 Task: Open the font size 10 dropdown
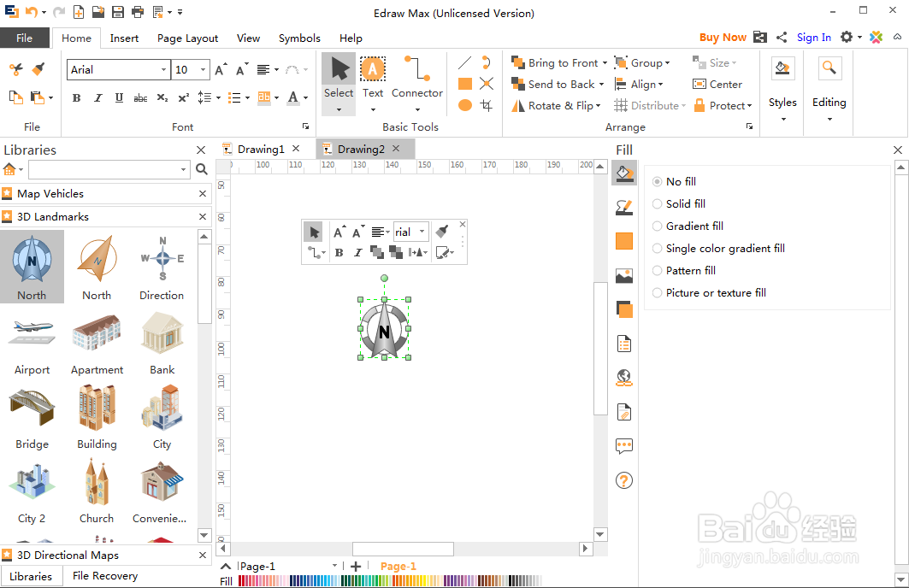[x=203, y=69]
